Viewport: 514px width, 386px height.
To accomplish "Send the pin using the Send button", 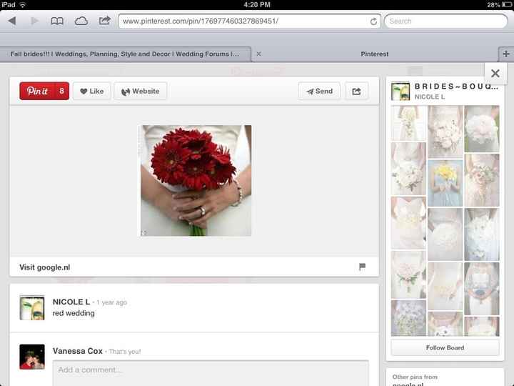I will (x=319, y=91).
